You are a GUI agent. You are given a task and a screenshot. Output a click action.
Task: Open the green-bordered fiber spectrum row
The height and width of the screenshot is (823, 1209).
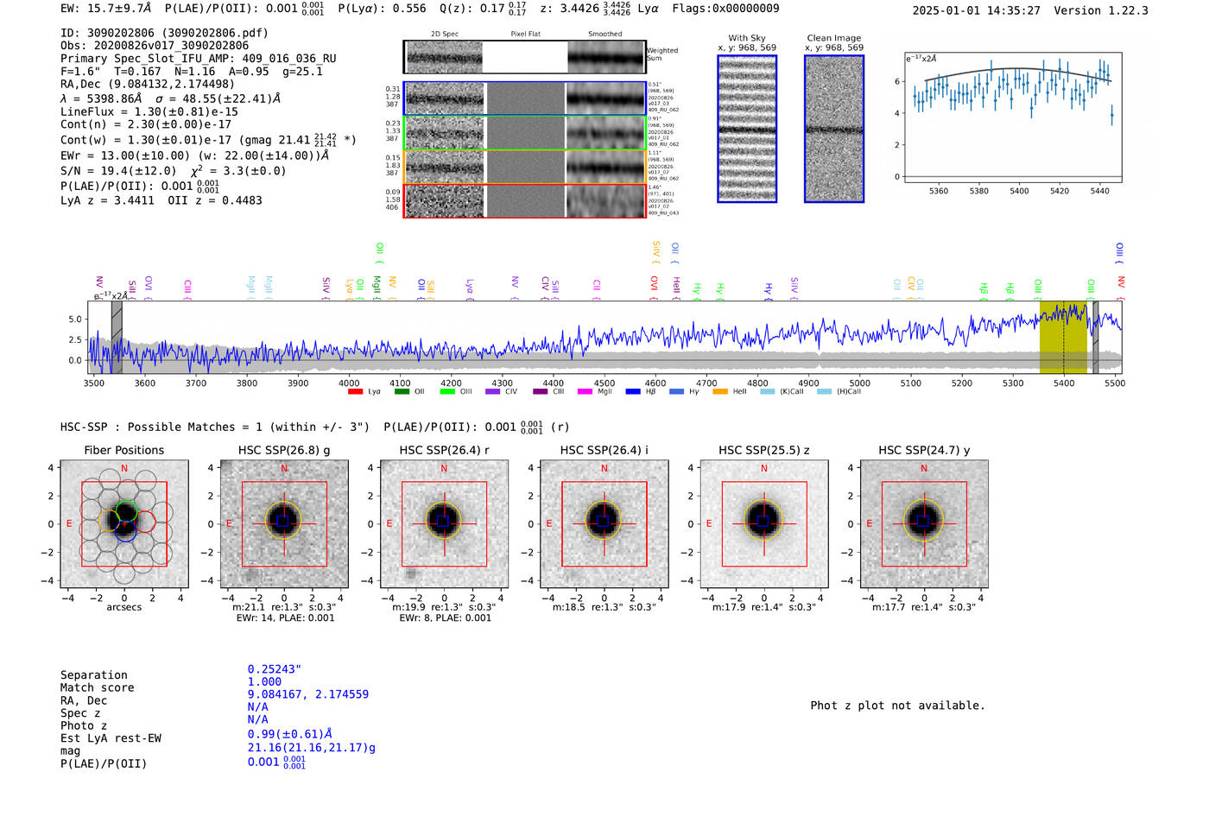[524, 133]
